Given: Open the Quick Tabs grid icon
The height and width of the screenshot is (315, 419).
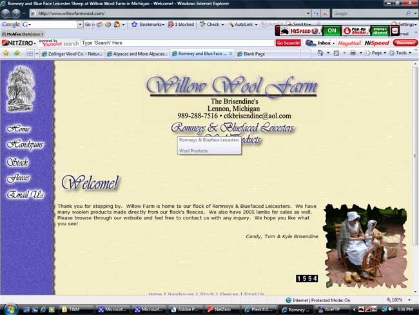Looking at the screenshot, I should (x=30, y=54).
